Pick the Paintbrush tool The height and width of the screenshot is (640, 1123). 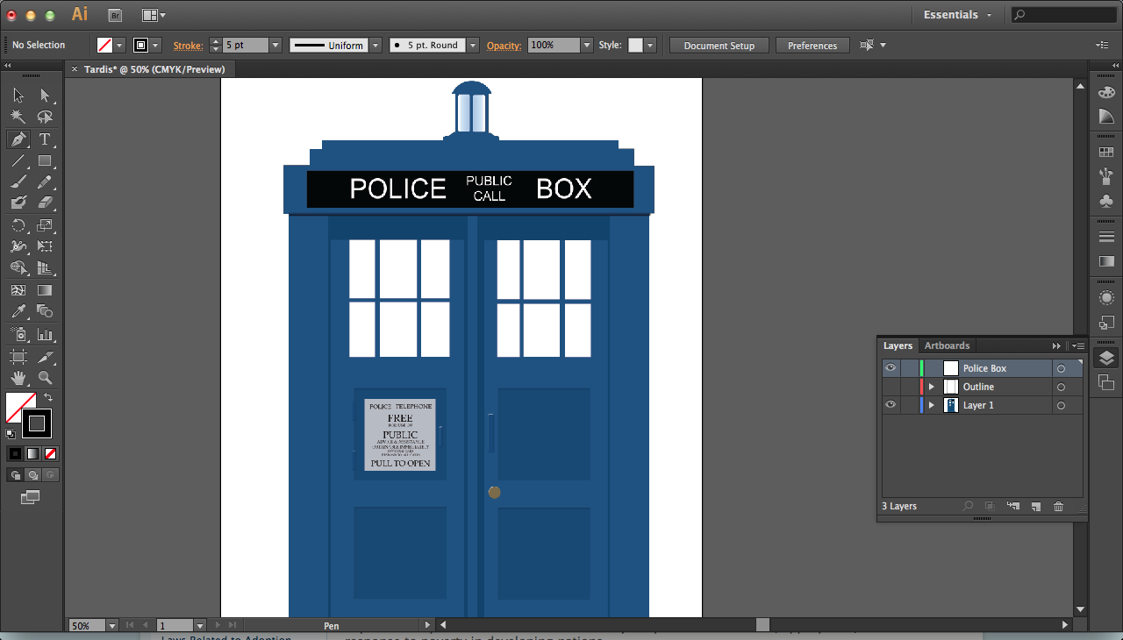18,181
